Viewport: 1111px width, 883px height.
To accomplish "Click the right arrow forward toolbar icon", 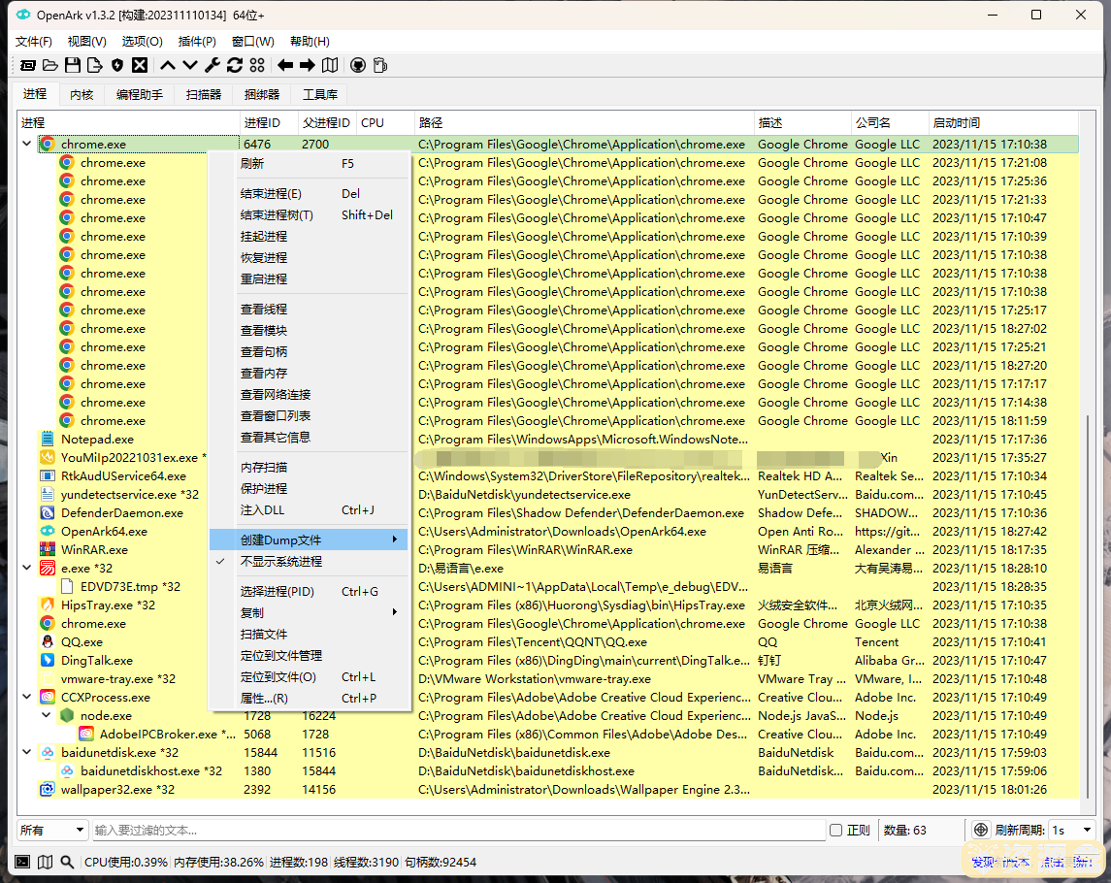I will pyautogui.click(x=308, y=65).
